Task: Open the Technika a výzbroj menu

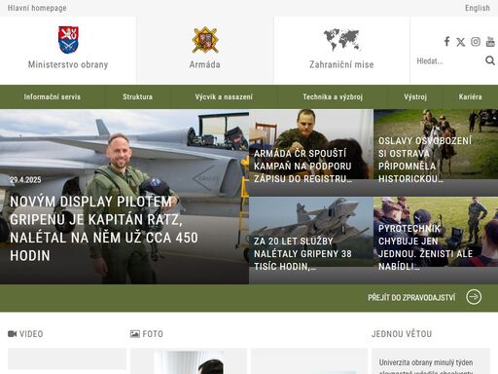Action: [x=333, y=96]
